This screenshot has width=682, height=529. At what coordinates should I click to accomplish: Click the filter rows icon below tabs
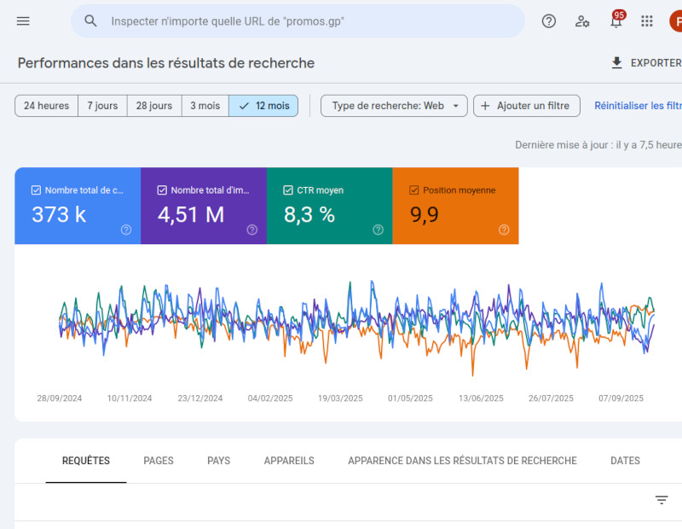pos(662,500)
